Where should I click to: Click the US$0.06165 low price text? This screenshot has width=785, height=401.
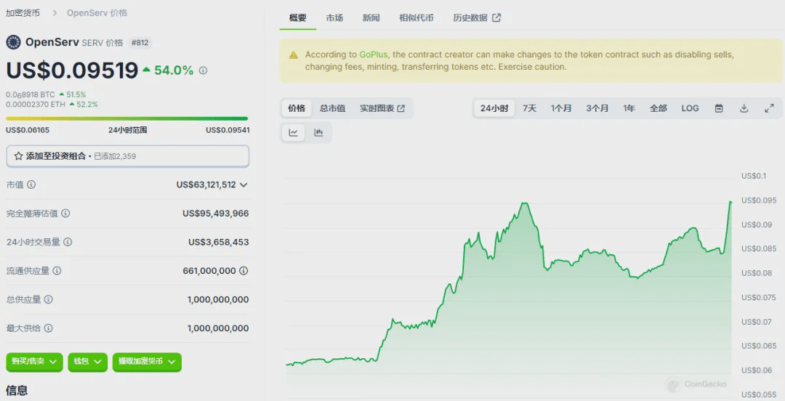pos(28,130)
